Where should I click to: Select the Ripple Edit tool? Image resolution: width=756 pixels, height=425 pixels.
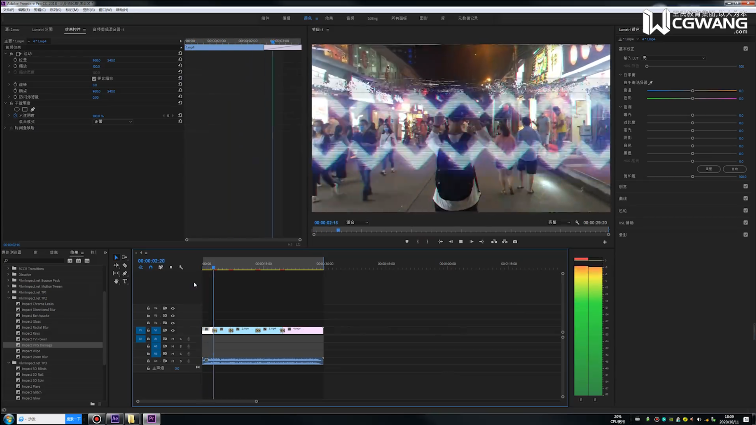116,265
